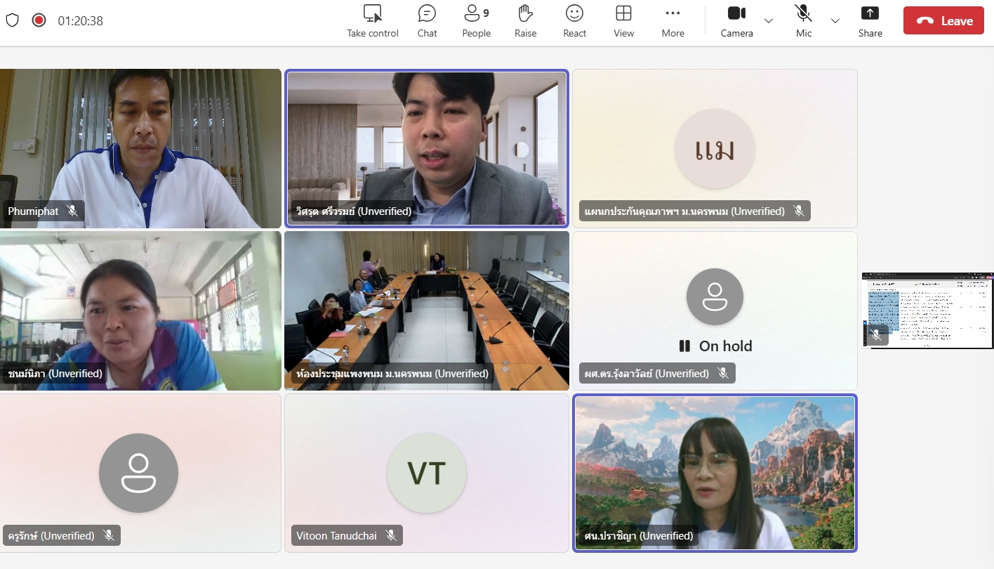Open the More actions menu
994x569 pixels.
point(672,13)
